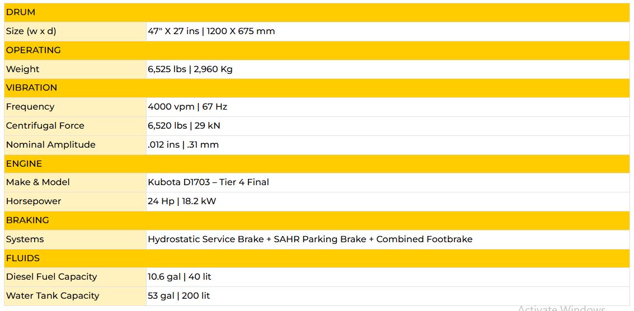This screenshot has height=311, width=634.
Task: Click the DRUM section header
Action: pyautogui.click(x=21, y=12)
